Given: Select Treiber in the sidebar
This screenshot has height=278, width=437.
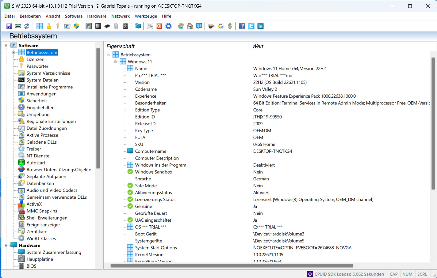Looking at the screenshot, I should coord(34,148).
